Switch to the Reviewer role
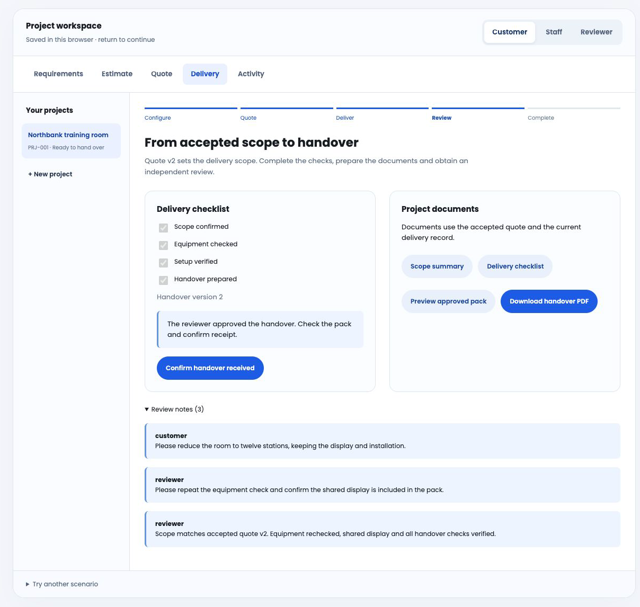 pos(596,32)
